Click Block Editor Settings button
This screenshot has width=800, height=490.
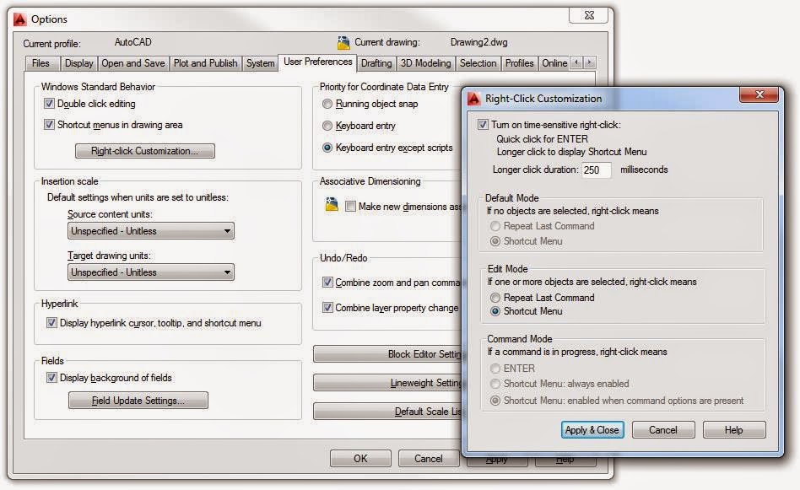pyautogui.click(x=387, y=354)
